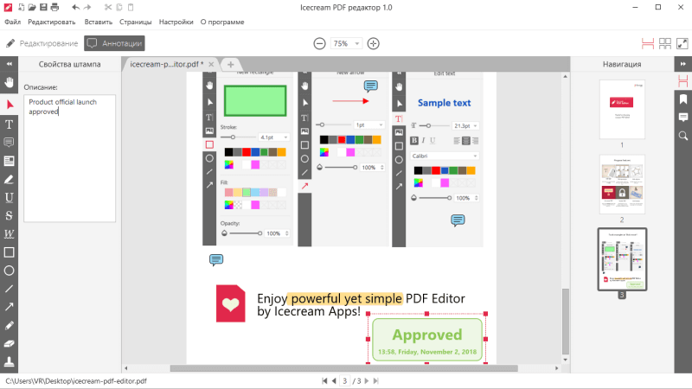The width and height of the screenshot is (692, 389).
Task: Open the Страницы menu
Action: (x=136, y=22)
